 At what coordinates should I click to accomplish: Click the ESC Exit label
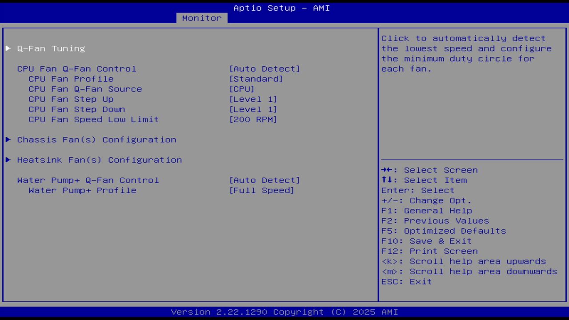point(406,281)
